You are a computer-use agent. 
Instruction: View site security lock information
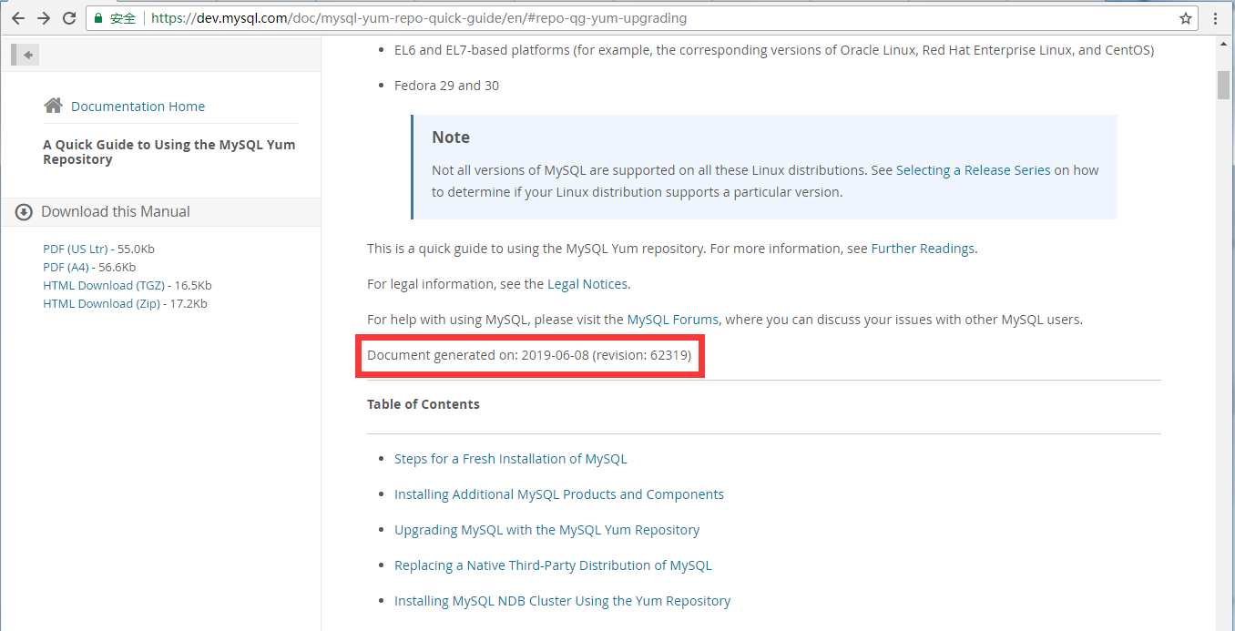(98, 18)
